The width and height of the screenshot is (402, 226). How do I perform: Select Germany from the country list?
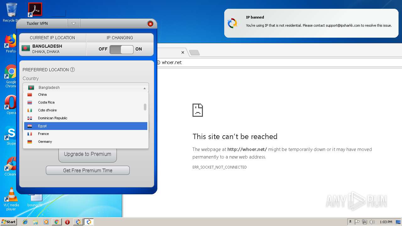click(85, 142)
